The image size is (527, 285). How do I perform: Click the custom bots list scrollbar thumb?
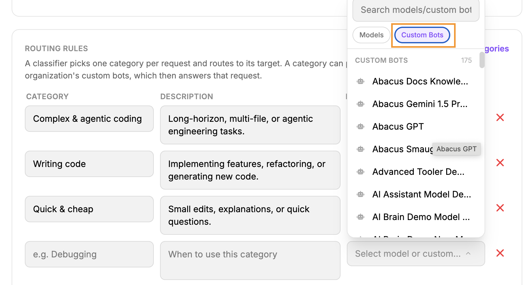482,60
